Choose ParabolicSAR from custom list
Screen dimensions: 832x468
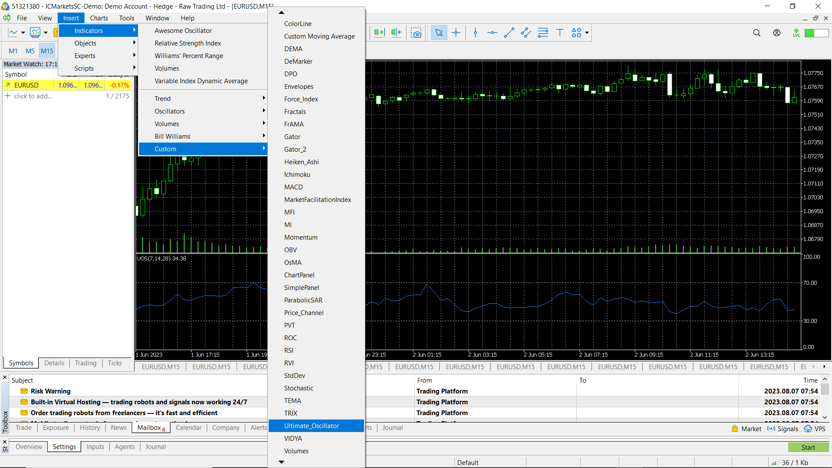tap(316, 300)
